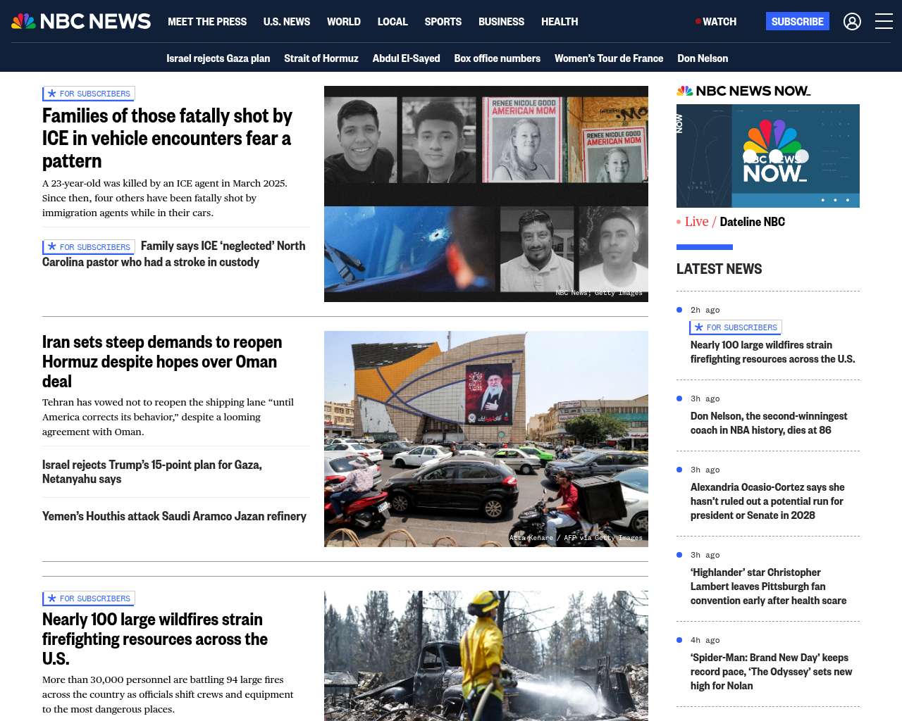902x721 pixels.
Task: Go to U.S. News section
Action: pyautogui.click(x=287, y=22)
